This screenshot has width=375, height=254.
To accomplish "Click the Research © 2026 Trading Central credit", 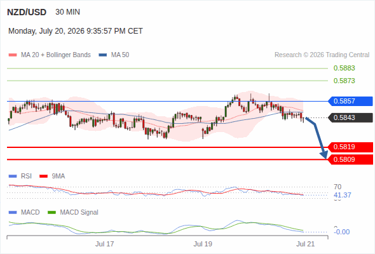I will point(322,55).
